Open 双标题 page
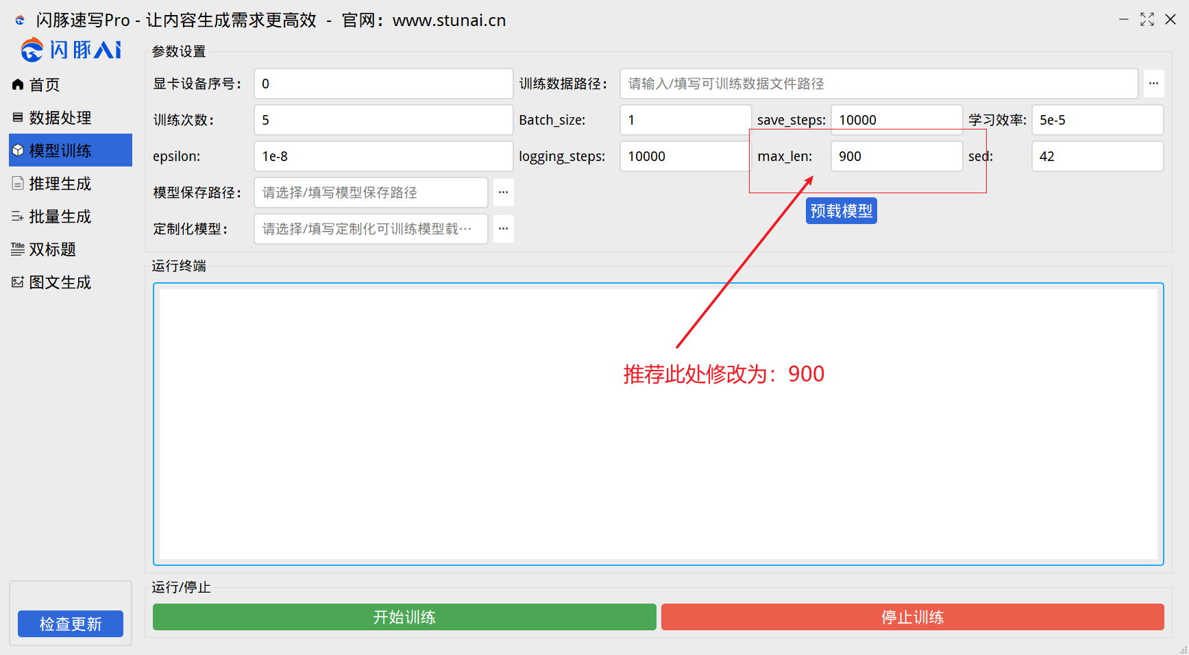 pyautogui.click(x=71, y=249)
